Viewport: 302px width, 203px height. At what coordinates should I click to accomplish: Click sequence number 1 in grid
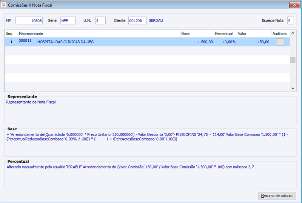[12, 42]
